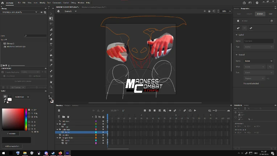Click Add to Swatches button
The height and width of the screenshot is (156, 277).
click(12, 146)
